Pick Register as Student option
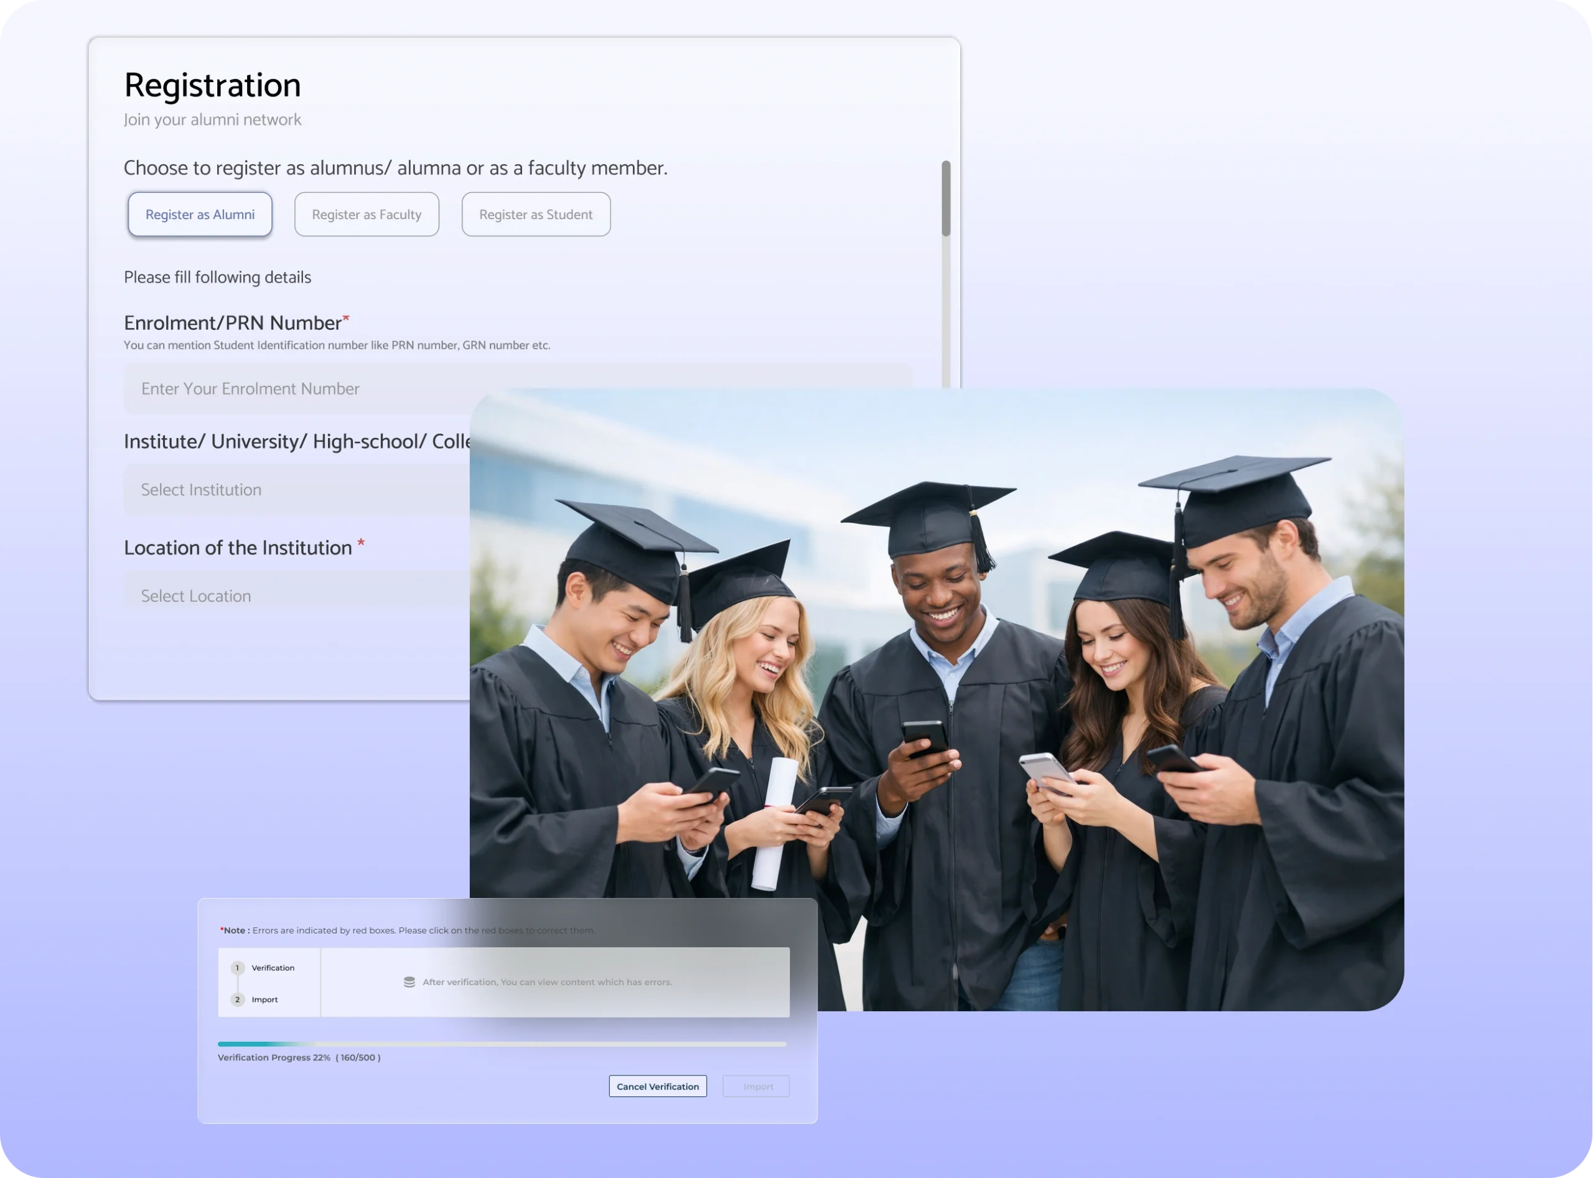This screenshot has width=1593, height=1178. (536, 214)
